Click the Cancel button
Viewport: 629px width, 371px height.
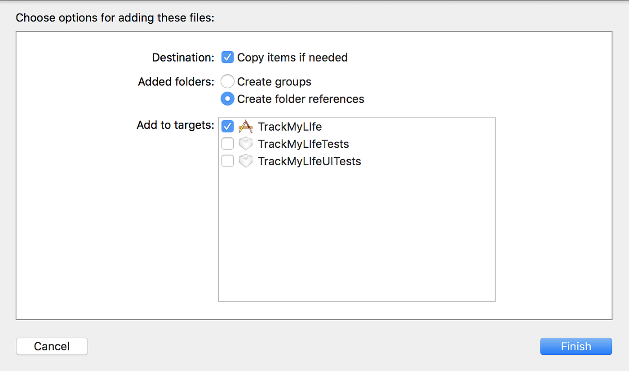51,346
